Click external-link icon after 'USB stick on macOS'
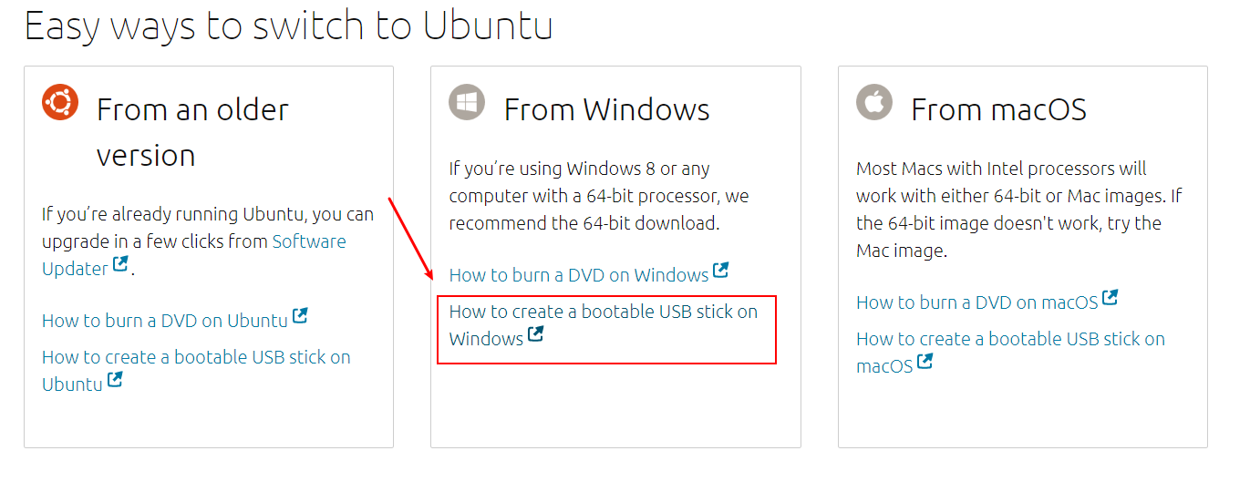The height and width of the screenshot is (502, 1250). point(925,362)
